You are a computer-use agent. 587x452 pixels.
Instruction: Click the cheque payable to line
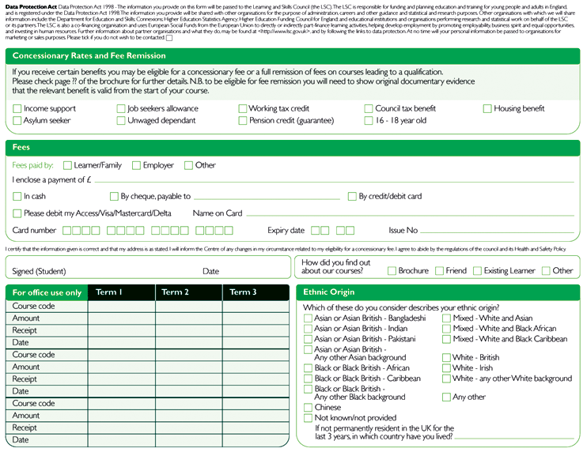[x=267, y=196]
